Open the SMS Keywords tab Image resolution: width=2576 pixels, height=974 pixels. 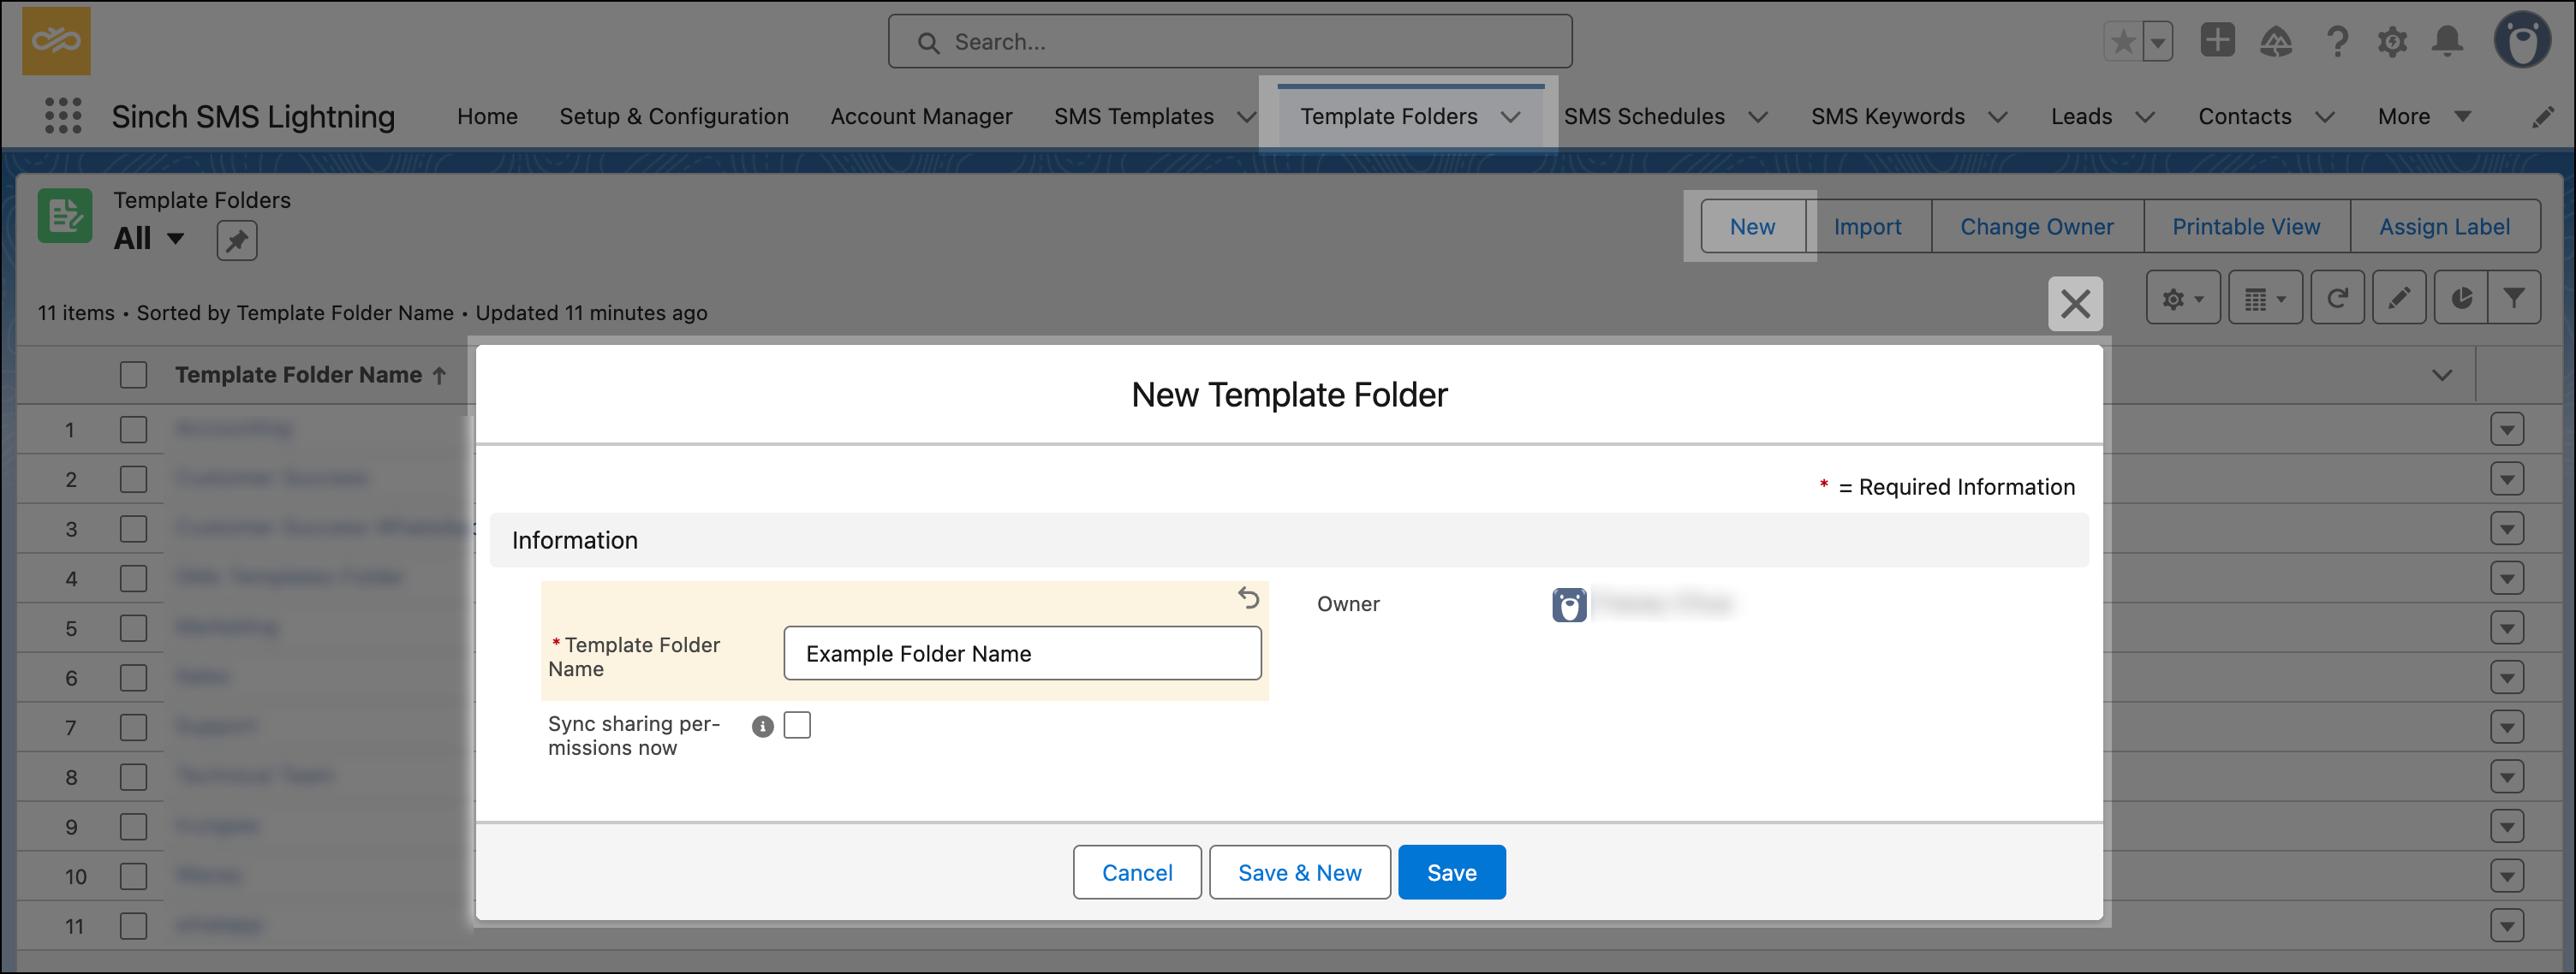coord(1889,116)
